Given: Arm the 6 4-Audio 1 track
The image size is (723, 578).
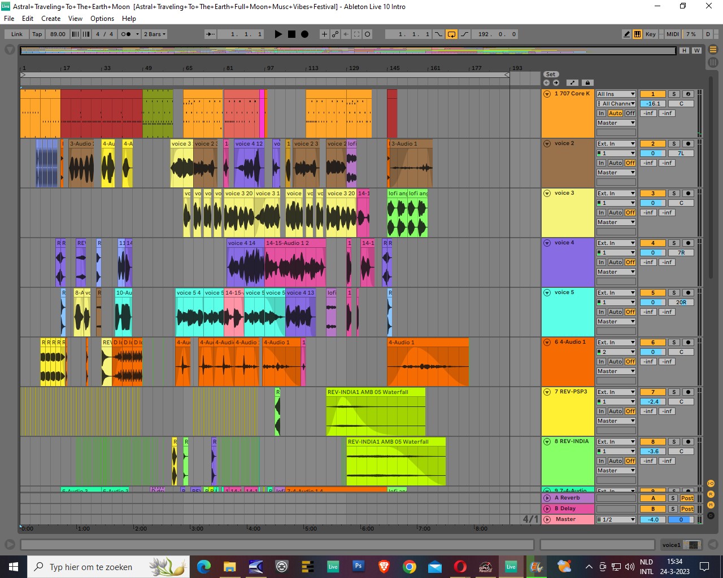Looking at the screenshot, I should (x=688, y=343).
